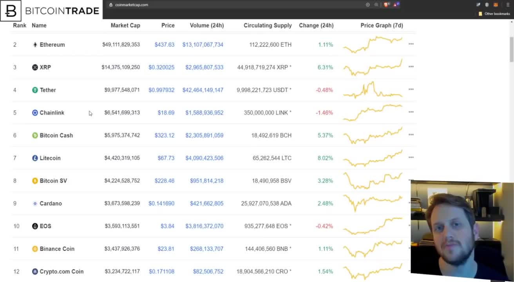Screen dimensions: 514x282
Task: Click the grey shield extension icon
Action: tap(487, 5)
